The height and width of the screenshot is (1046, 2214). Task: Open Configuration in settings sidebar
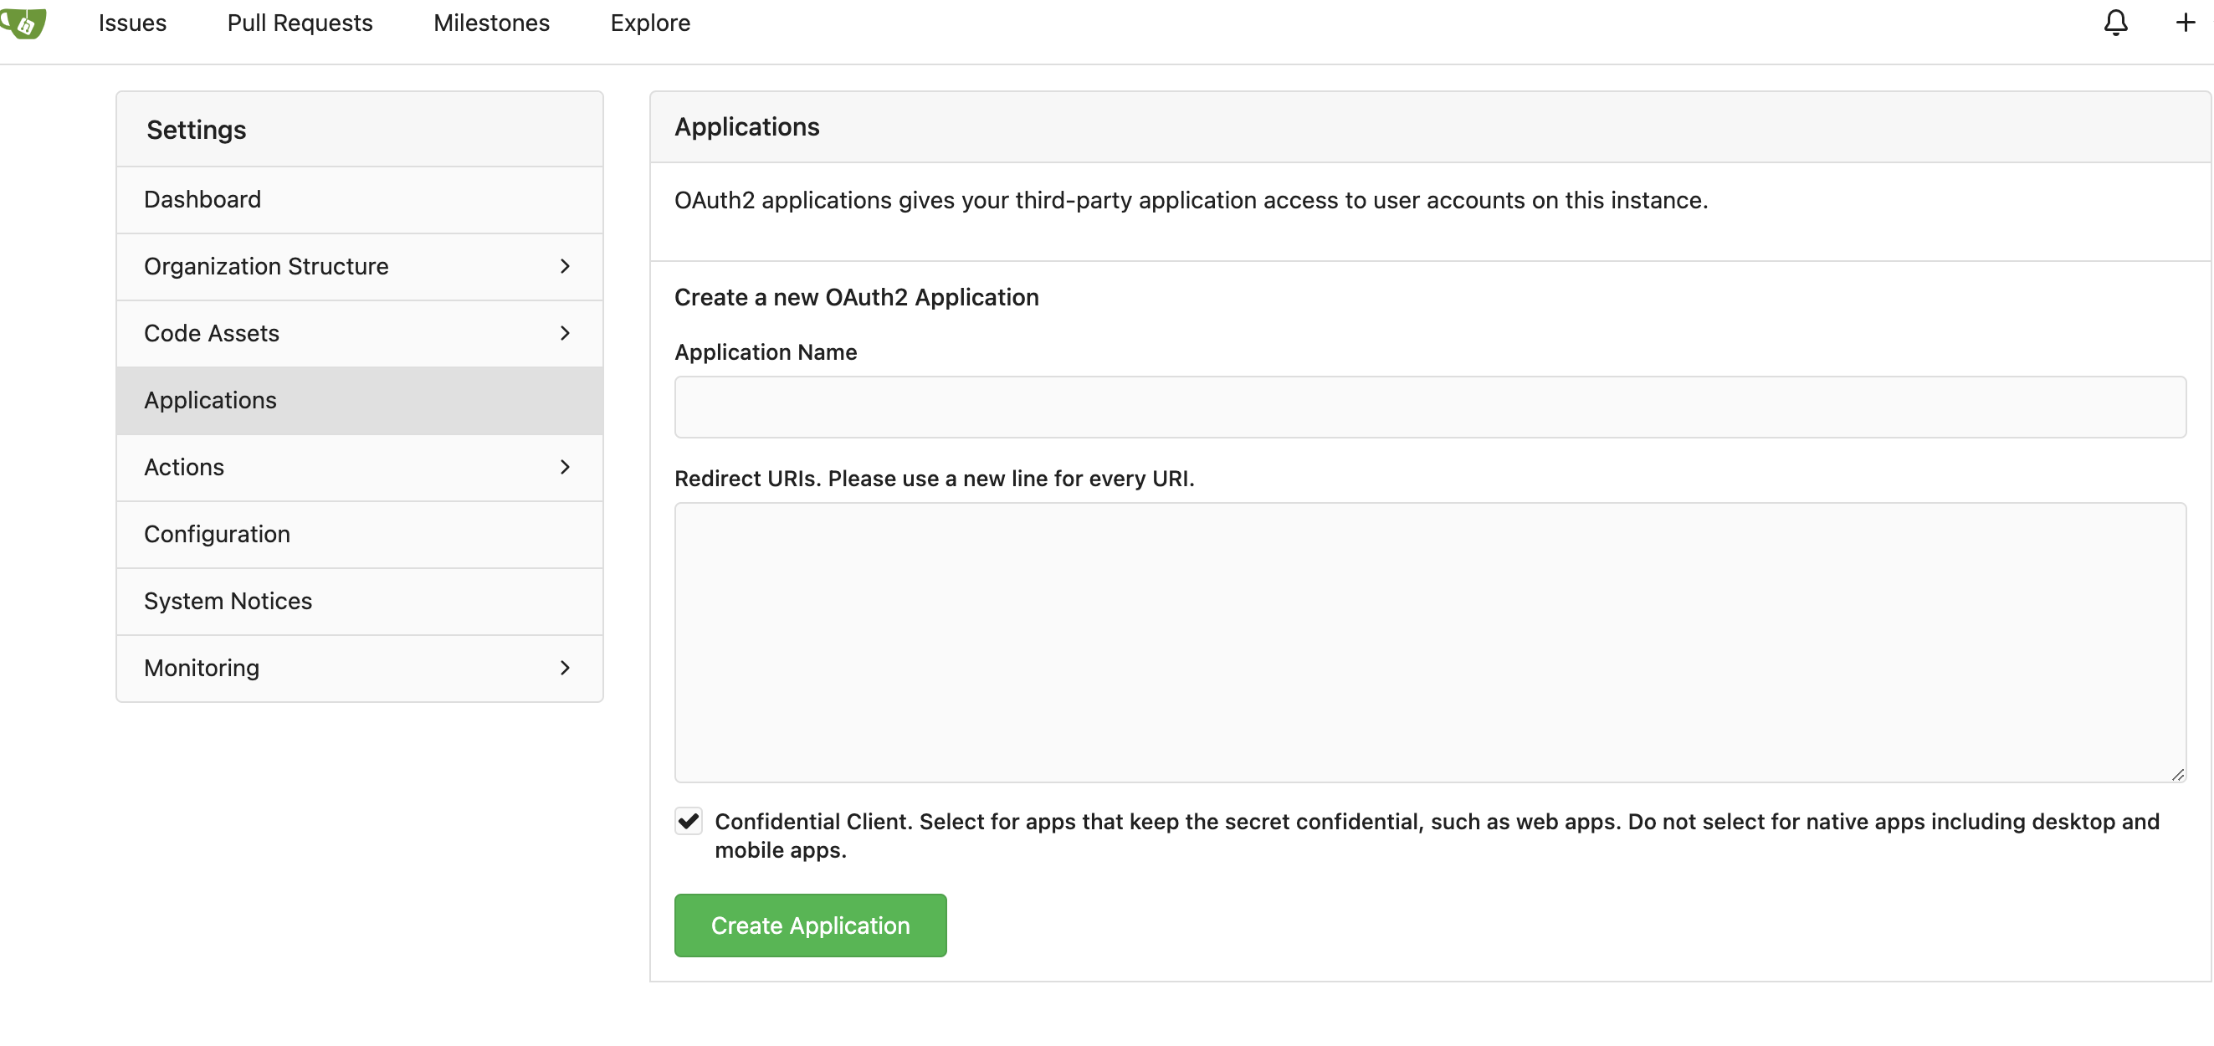(359, 535)
